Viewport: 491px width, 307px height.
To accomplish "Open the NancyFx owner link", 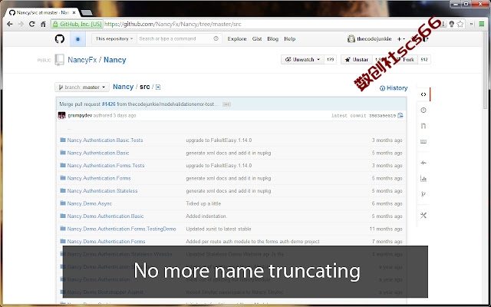I will click(x=82, y=60).
